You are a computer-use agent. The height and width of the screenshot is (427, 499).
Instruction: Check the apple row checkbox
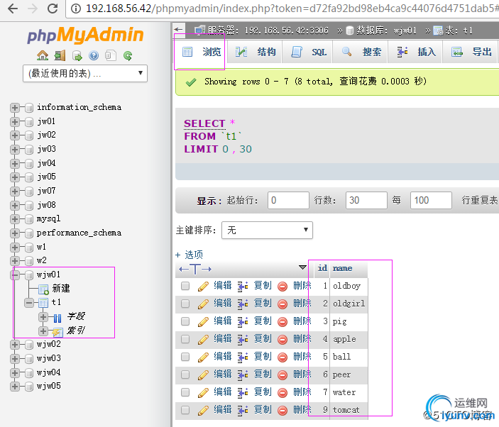185,339
